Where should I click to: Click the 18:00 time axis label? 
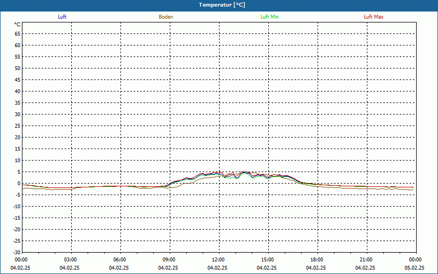coord(317,260)
